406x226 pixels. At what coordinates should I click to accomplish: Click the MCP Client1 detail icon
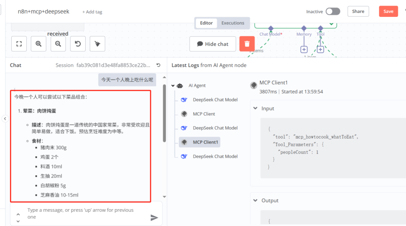coord(254,85)
